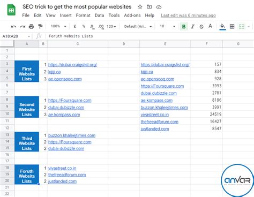Select the Third Website Lists cell
Viewport: 254px width, 197px height.
pos(27,142)
